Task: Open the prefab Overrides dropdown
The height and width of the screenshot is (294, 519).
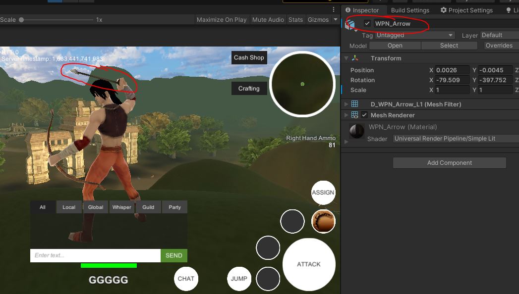Action: point(501,46)
